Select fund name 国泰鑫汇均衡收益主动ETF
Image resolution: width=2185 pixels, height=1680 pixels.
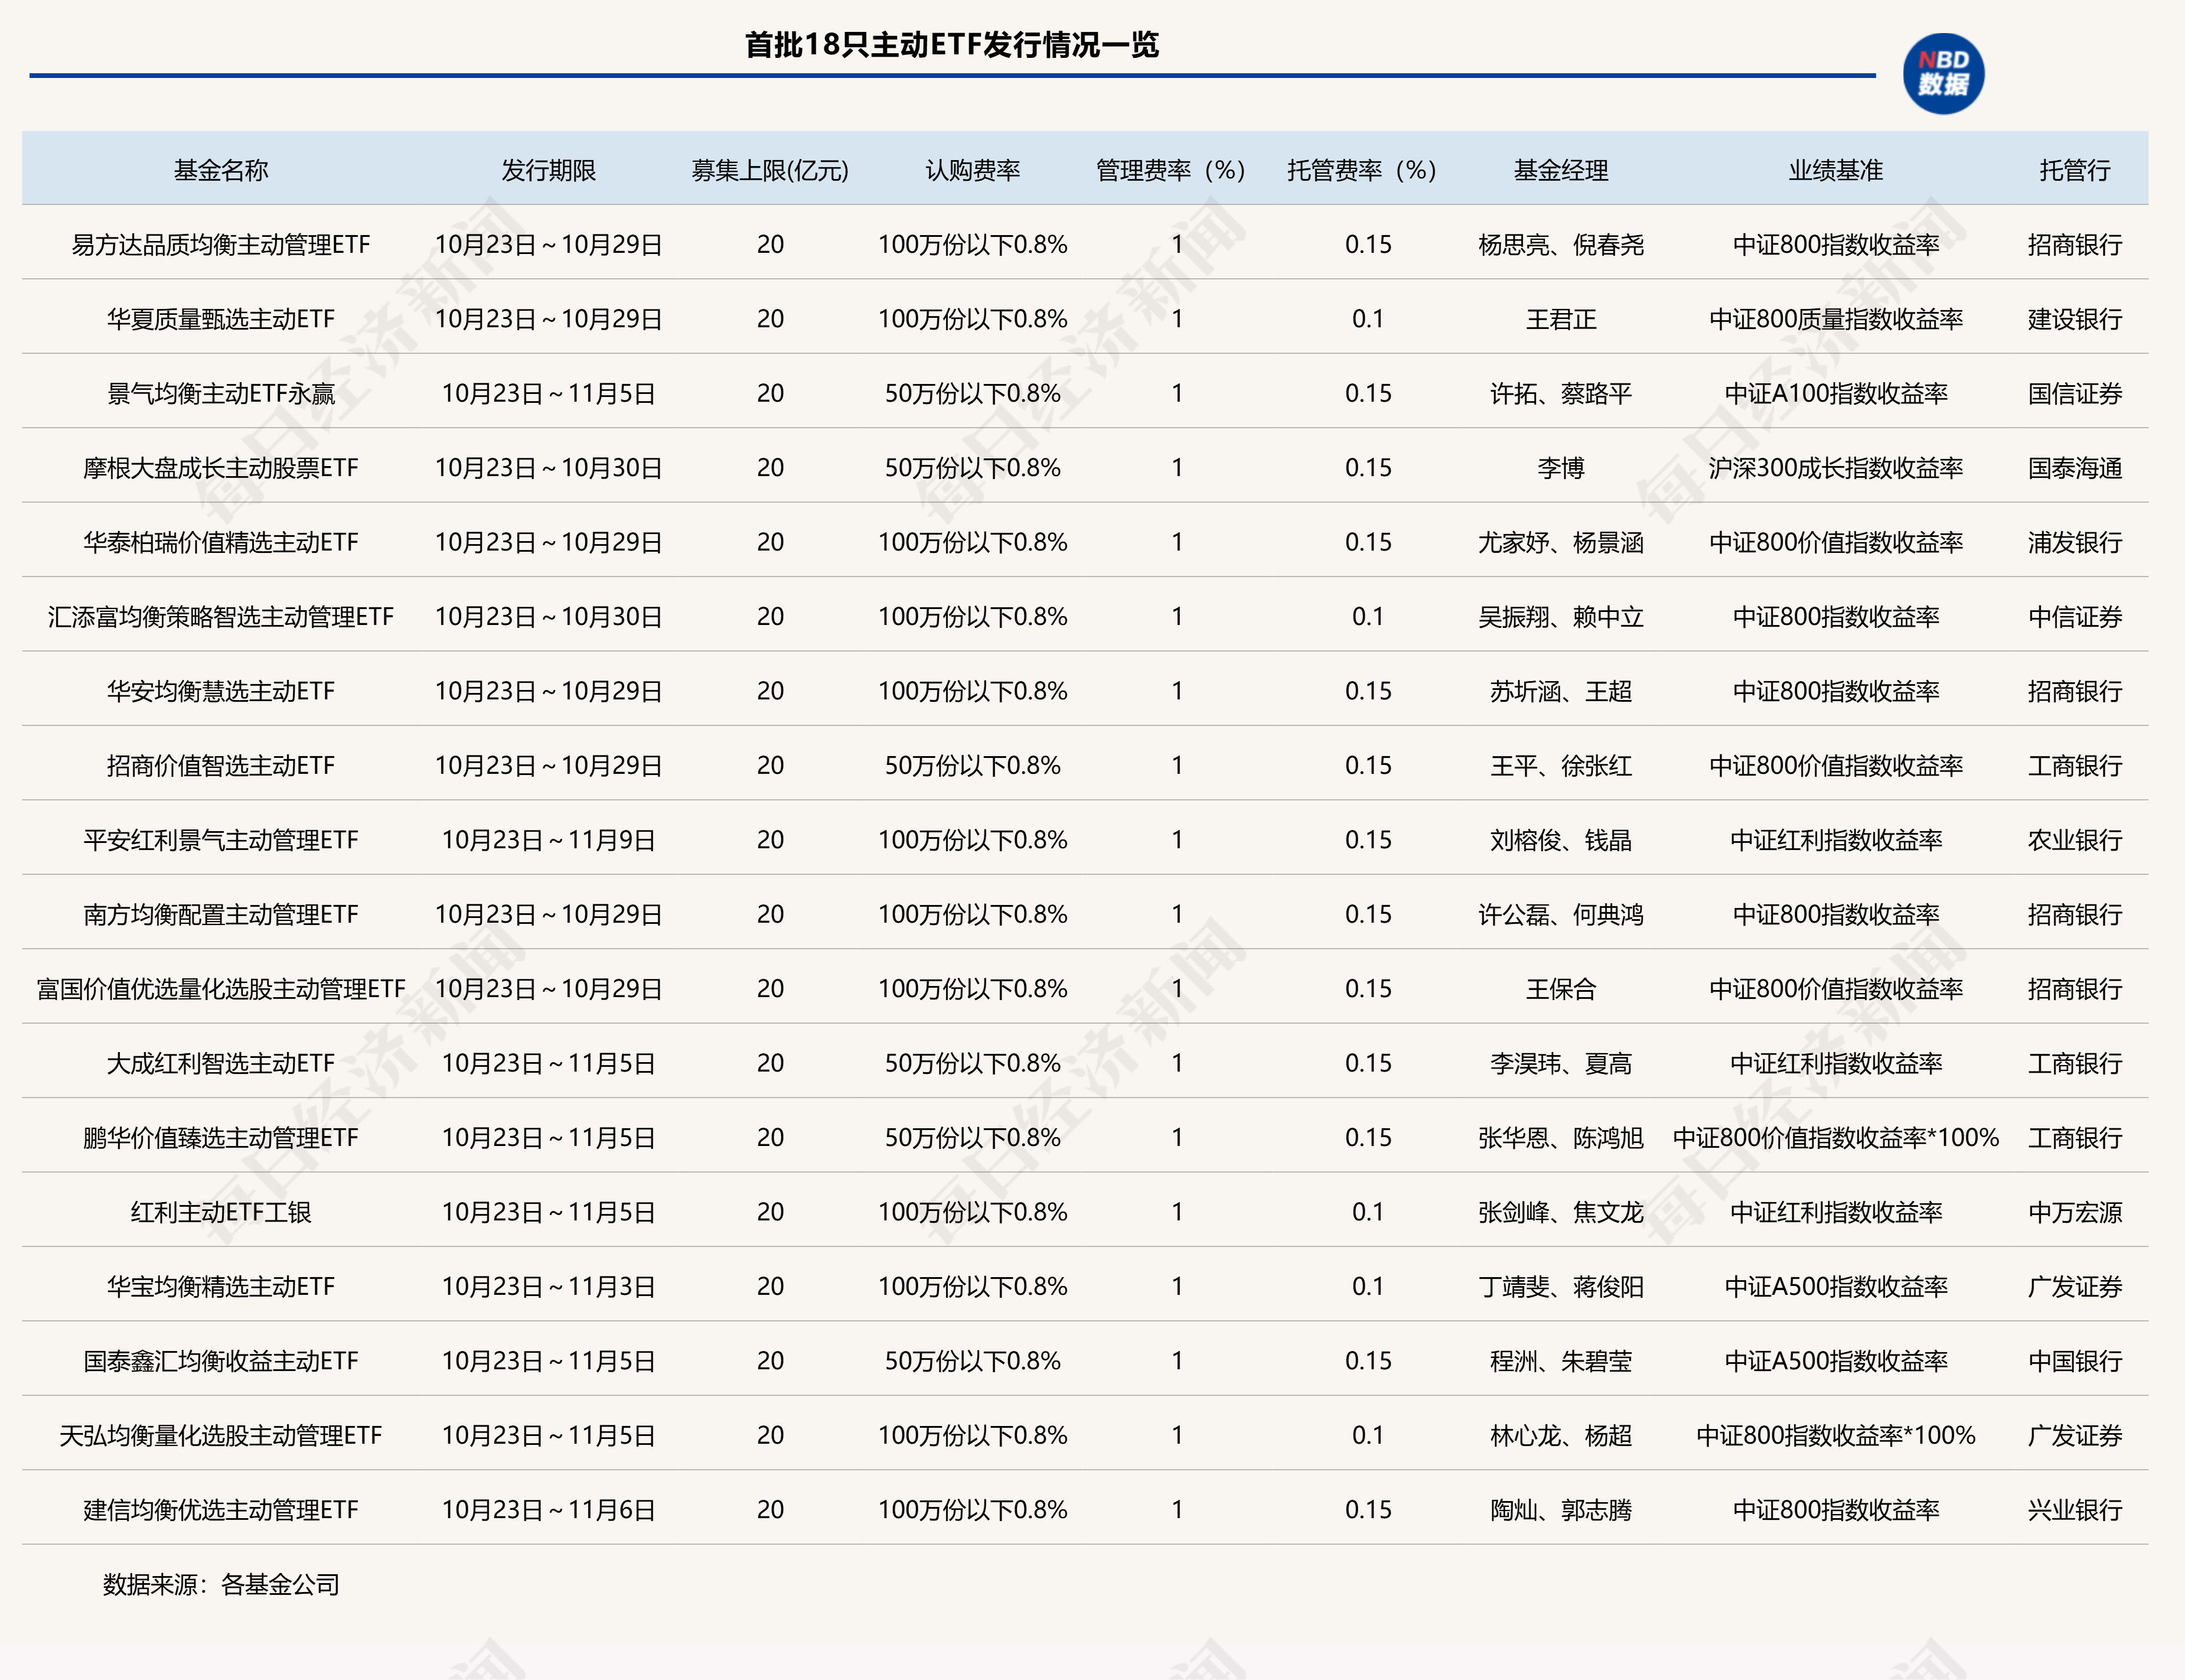[x=221, y=1361]
